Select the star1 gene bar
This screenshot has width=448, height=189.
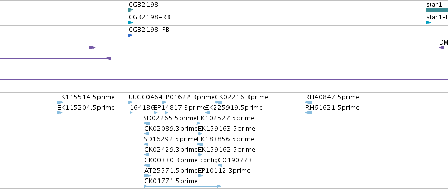pyautogui.click(x=437, y=10)
